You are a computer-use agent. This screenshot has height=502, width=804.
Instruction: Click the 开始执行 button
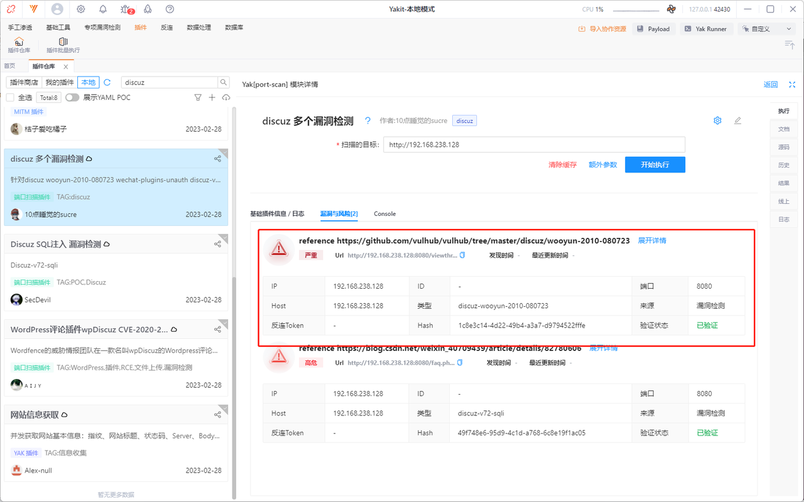click(x=655, y=164)
